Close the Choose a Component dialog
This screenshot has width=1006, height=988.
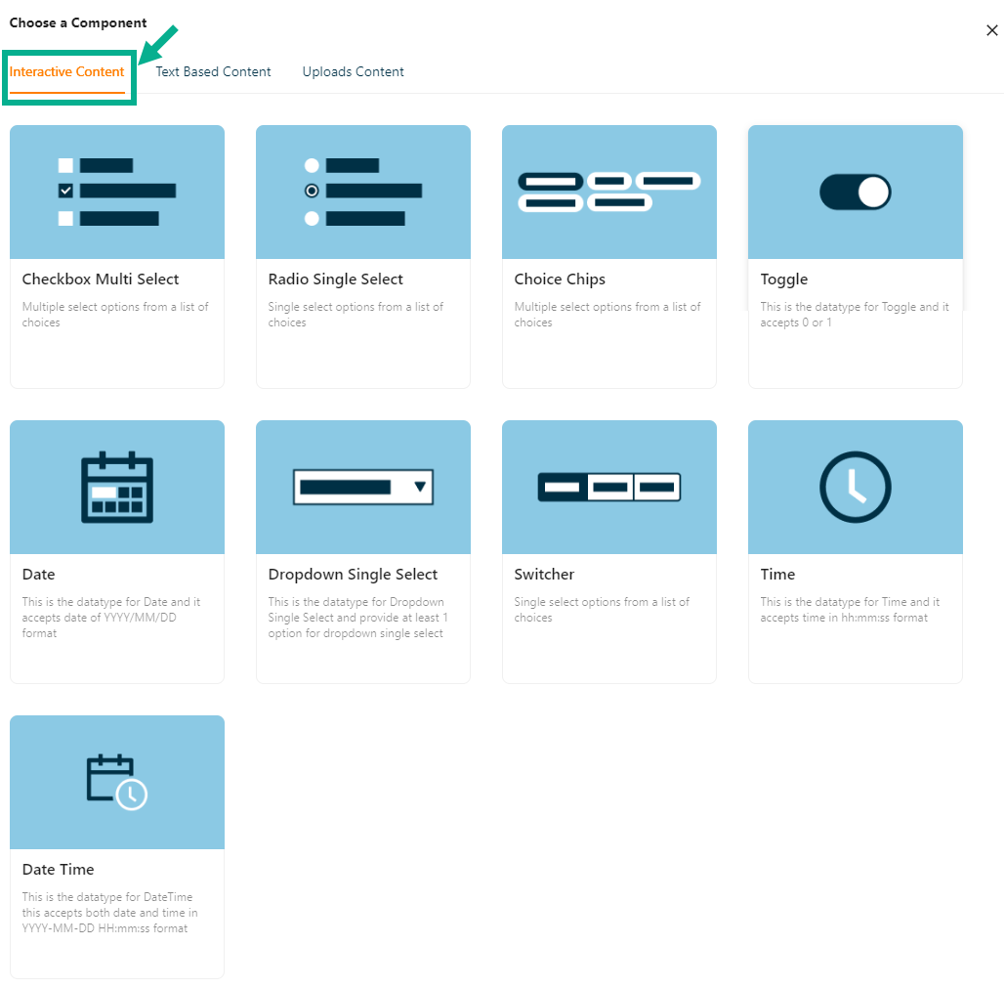(991, 30)
